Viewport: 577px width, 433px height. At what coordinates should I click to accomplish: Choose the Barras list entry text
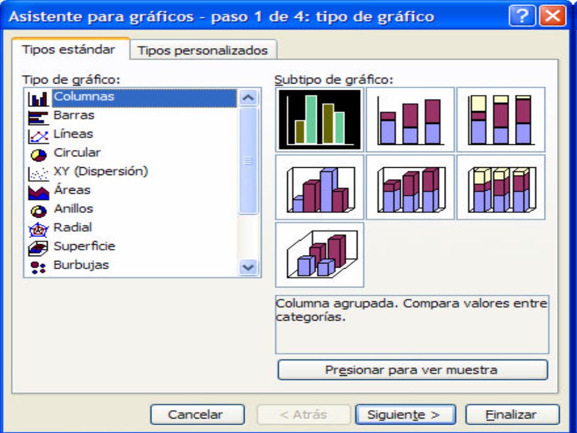pos(75,115)
